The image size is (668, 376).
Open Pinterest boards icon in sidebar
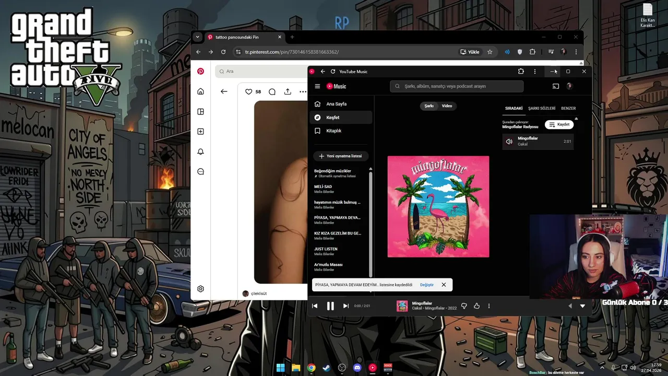pyautogui.click(x=200, y=111)
